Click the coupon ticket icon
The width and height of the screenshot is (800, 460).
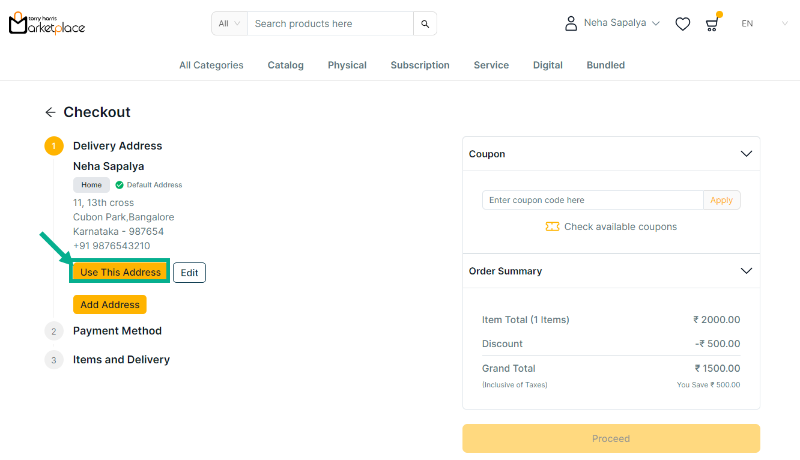[552, 226]
